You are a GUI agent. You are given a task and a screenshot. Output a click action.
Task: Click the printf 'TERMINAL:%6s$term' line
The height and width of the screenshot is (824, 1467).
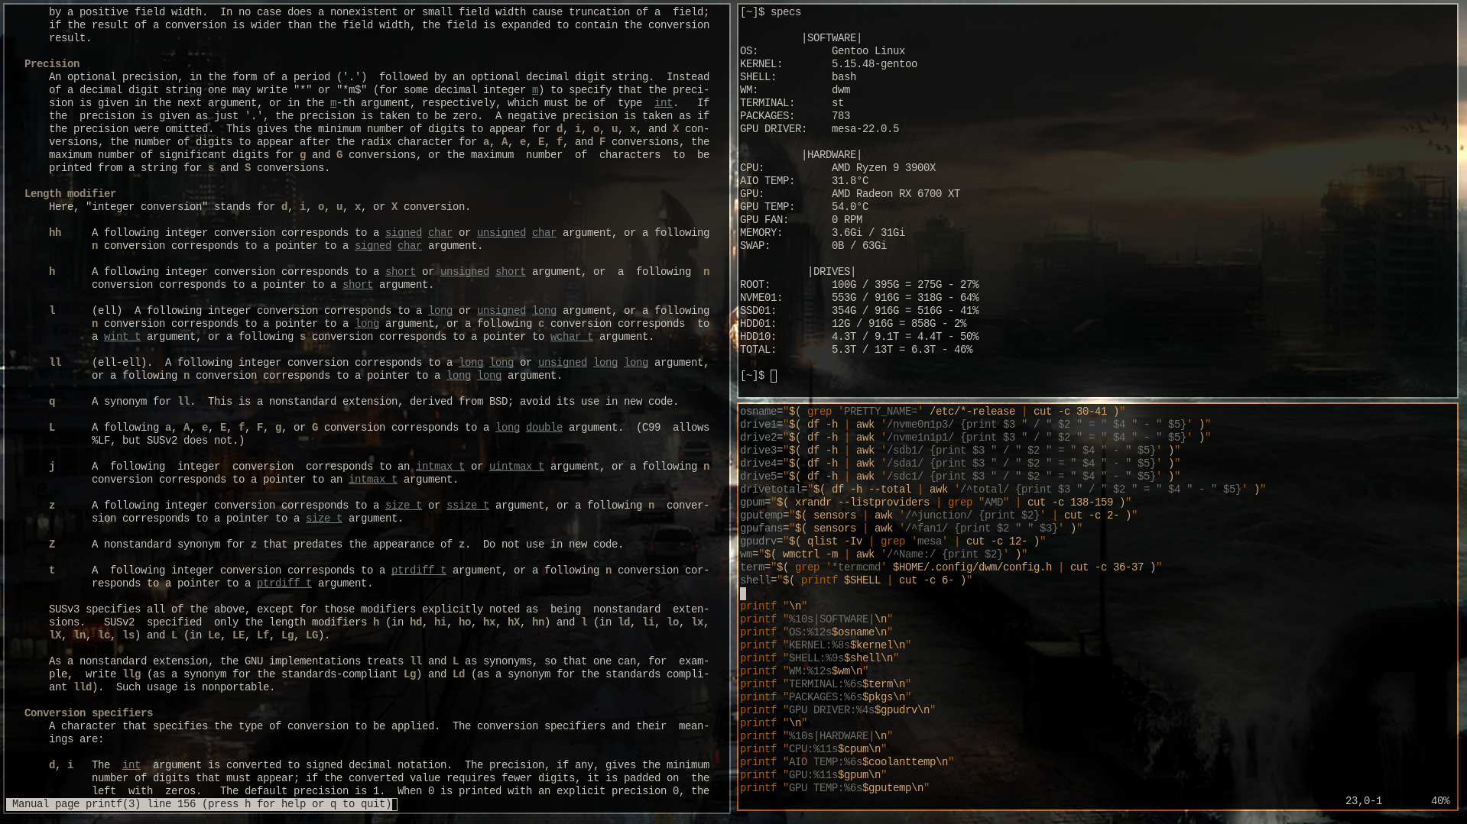tap(826, 684)
